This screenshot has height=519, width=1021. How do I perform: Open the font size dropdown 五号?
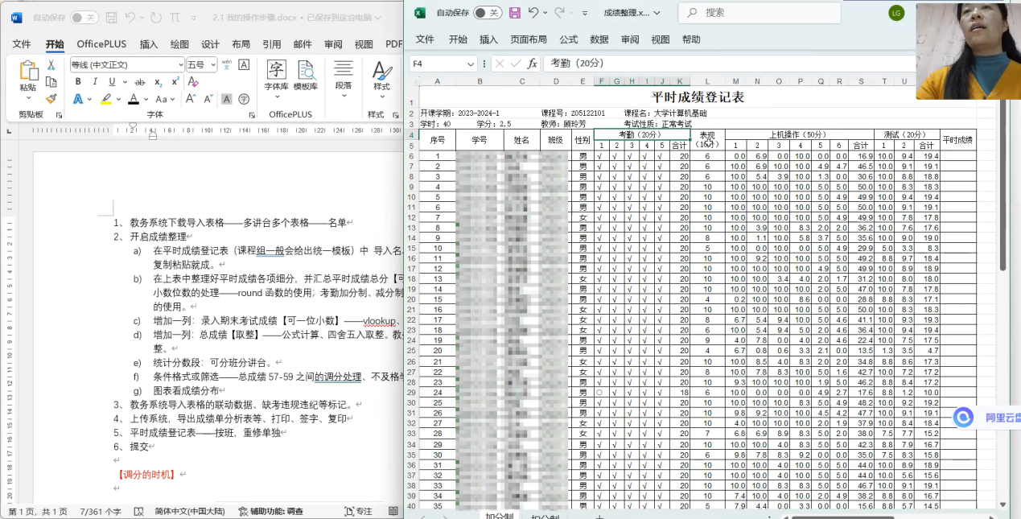(x=212, y=64)
